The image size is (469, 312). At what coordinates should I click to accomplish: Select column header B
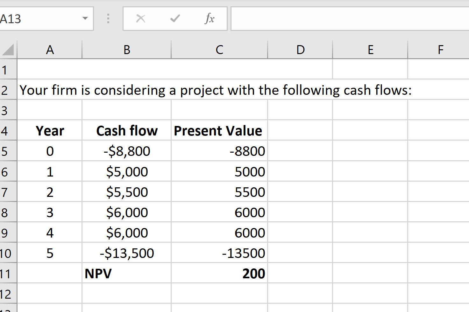pyautogui.click(x=126, y=49)
